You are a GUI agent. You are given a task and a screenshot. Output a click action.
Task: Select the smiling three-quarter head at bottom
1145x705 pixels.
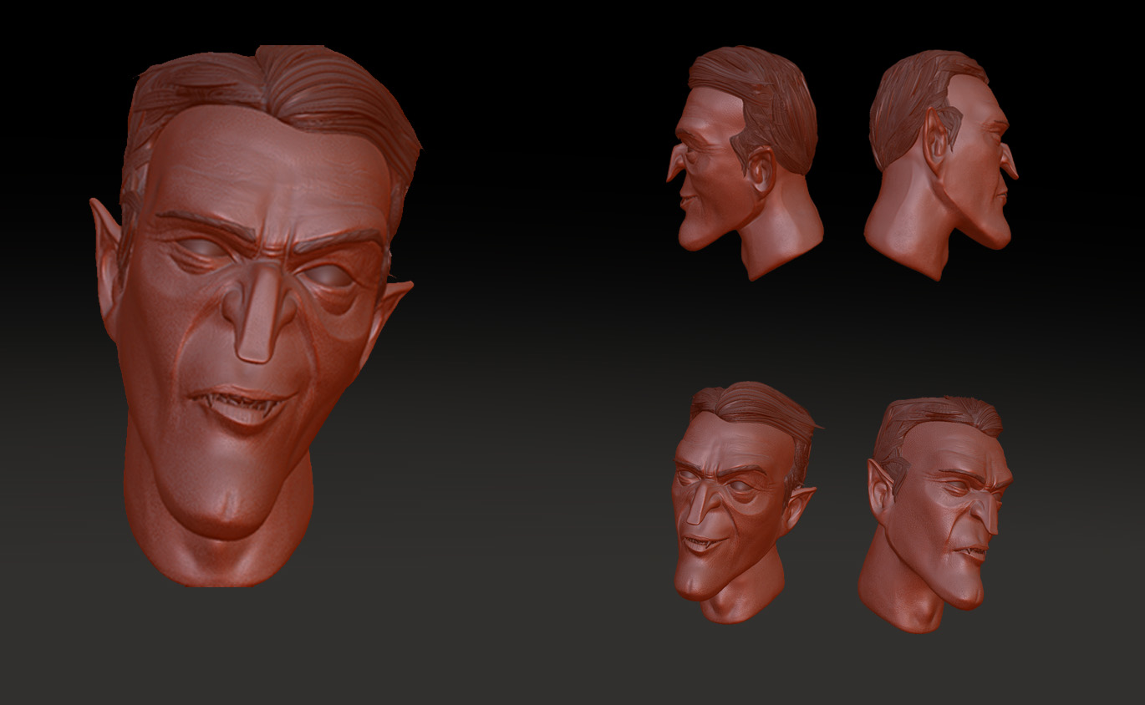744,501
